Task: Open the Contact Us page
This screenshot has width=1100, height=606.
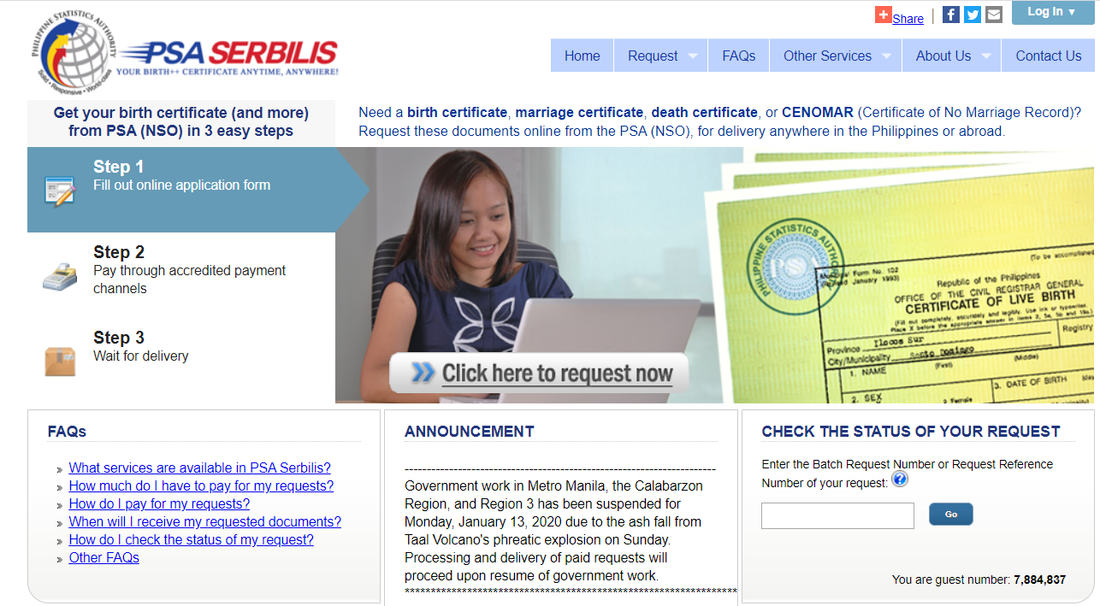Action: tap(1048, 55)
